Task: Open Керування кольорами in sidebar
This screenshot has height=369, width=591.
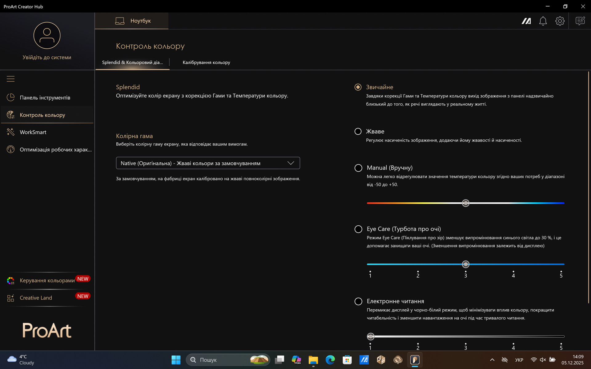Action: click(47, 280)
